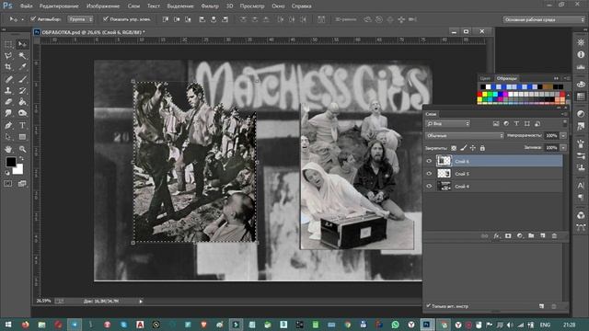Hide layer Слой 5 eye icon

[x=429, y=174]
